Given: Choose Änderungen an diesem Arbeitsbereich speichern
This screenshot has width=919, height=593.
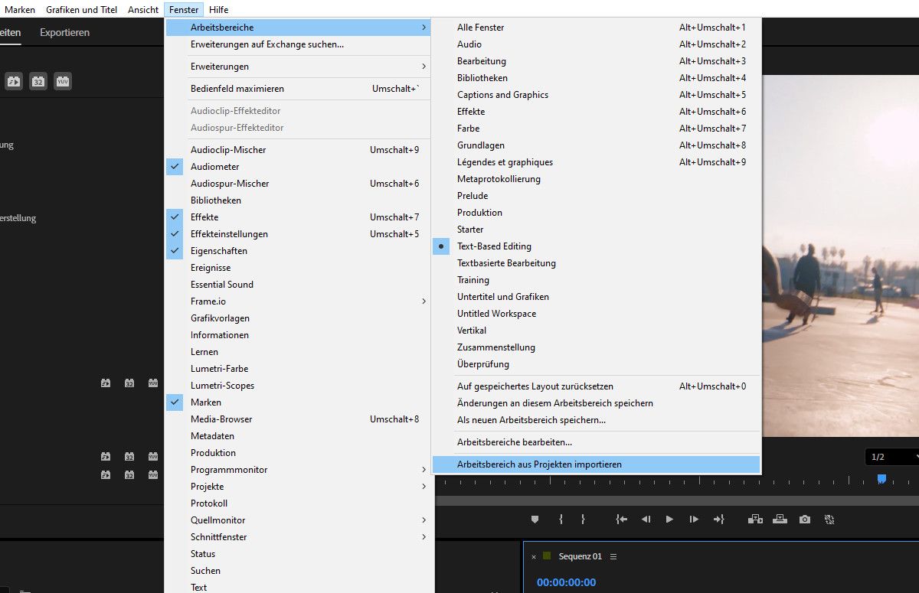Looking at the screenshot, I should 596,403.
